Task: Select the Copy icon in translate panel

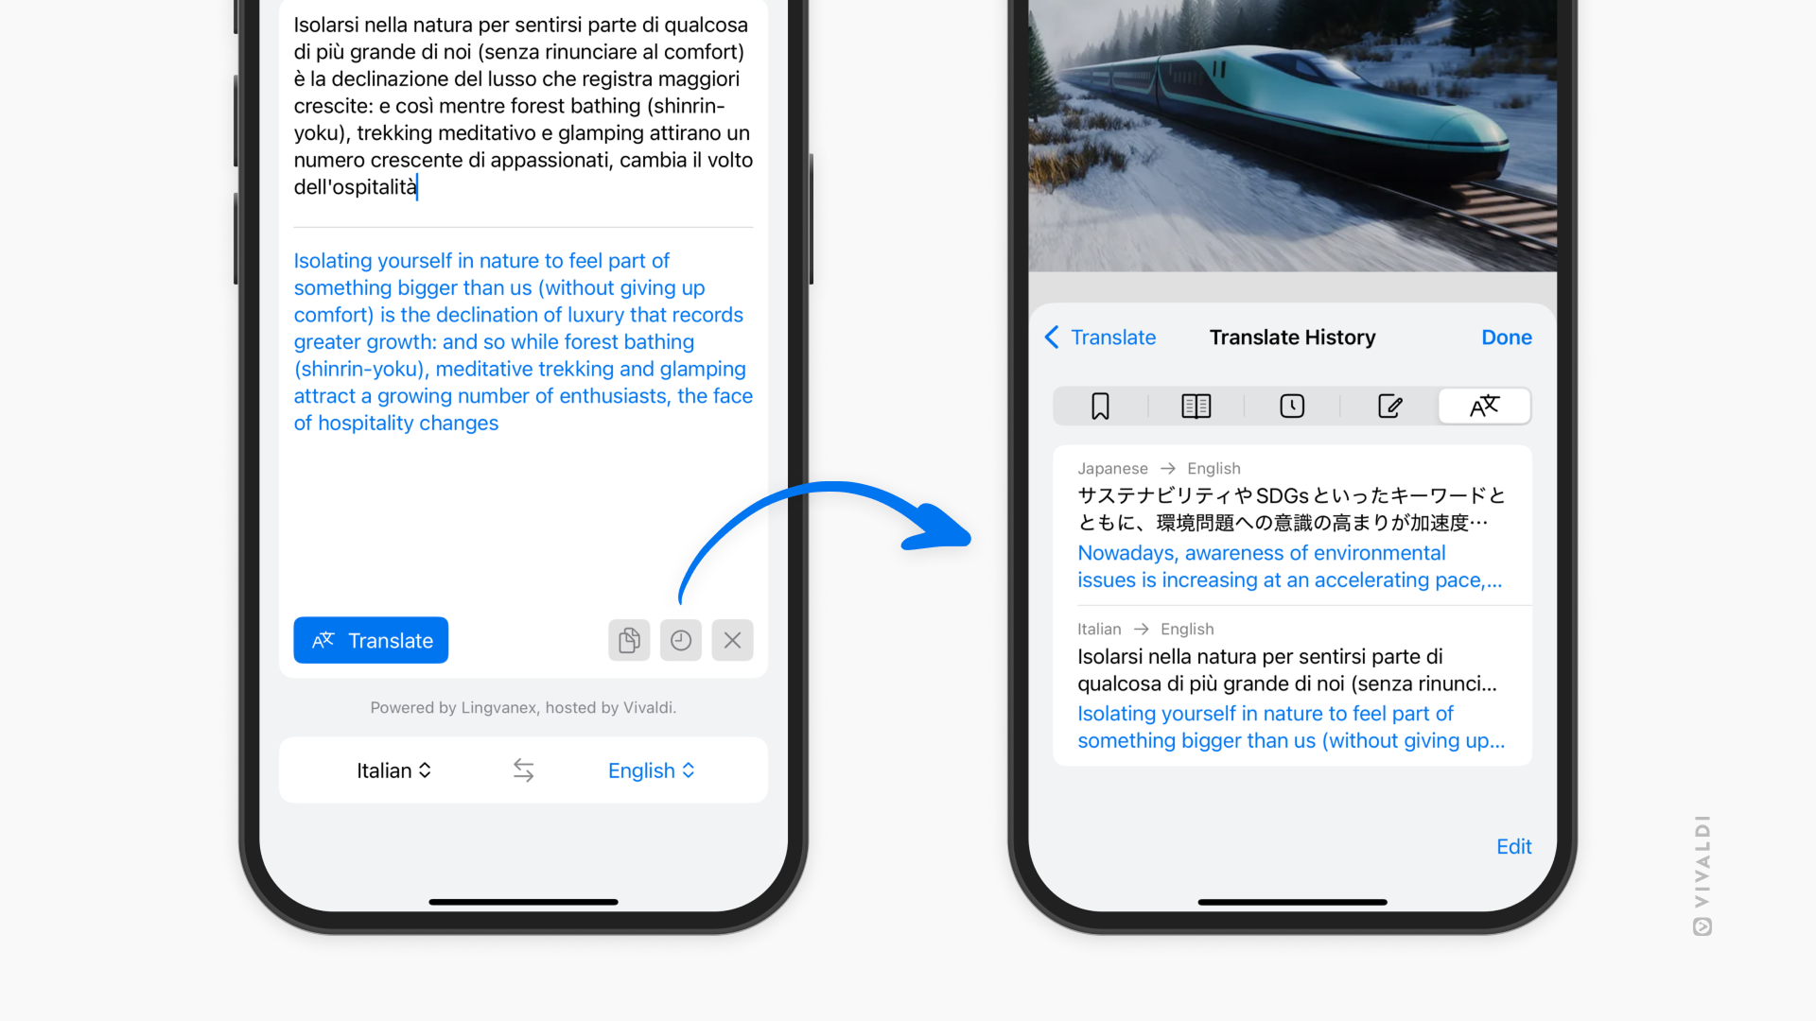Action: tap(629, 639)
